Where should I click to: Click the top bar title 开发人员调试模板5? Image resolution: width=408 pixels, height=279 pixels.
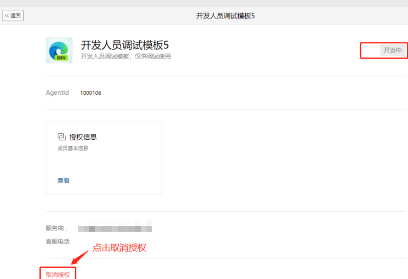tap(225, 16)
